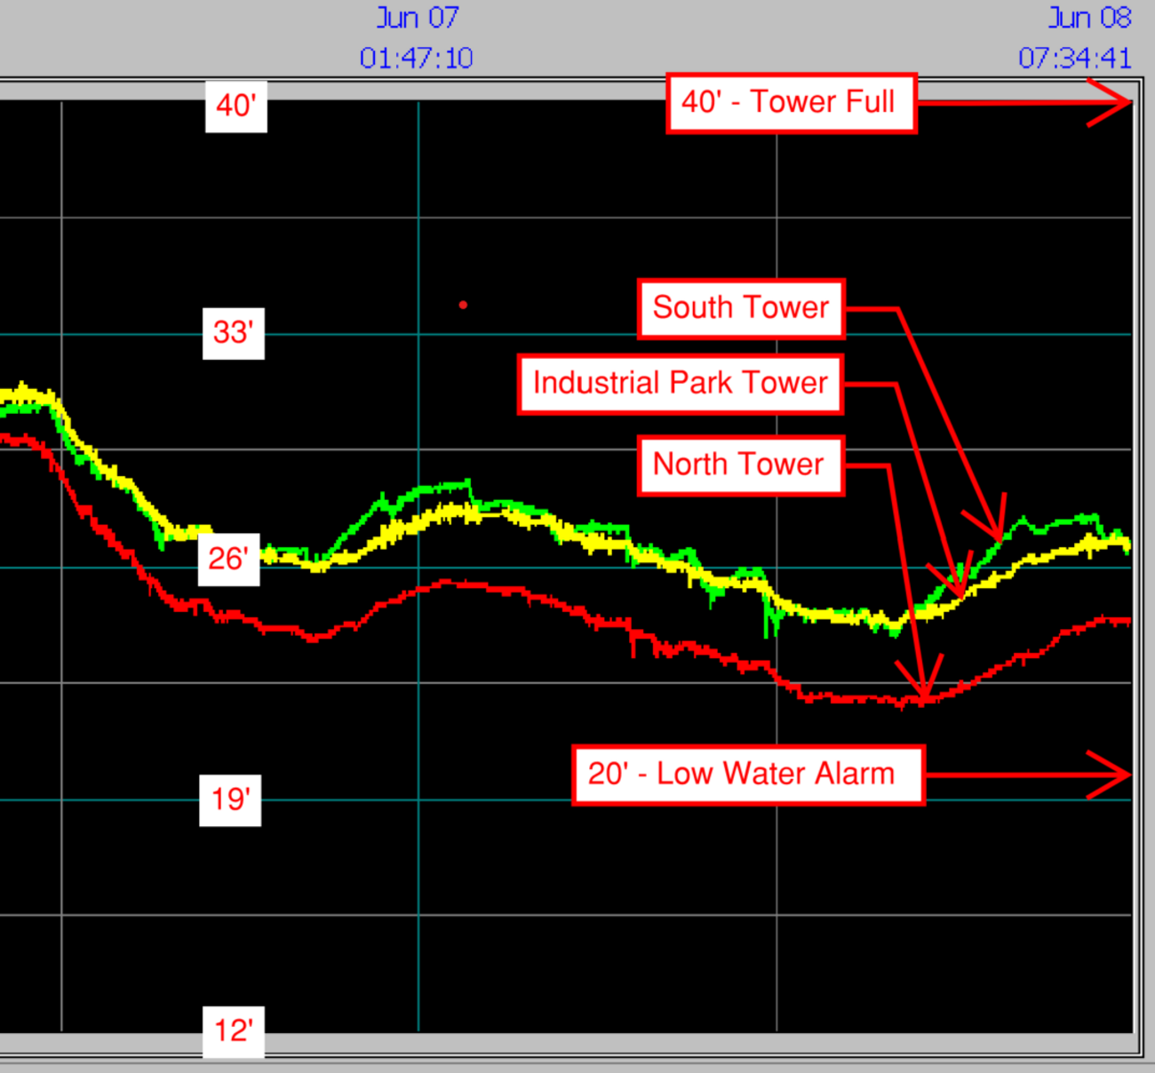Click the North Tower annotation label
Image resolution: width=1155 pixels, height=1073 pixels.
tap(739, 465)
